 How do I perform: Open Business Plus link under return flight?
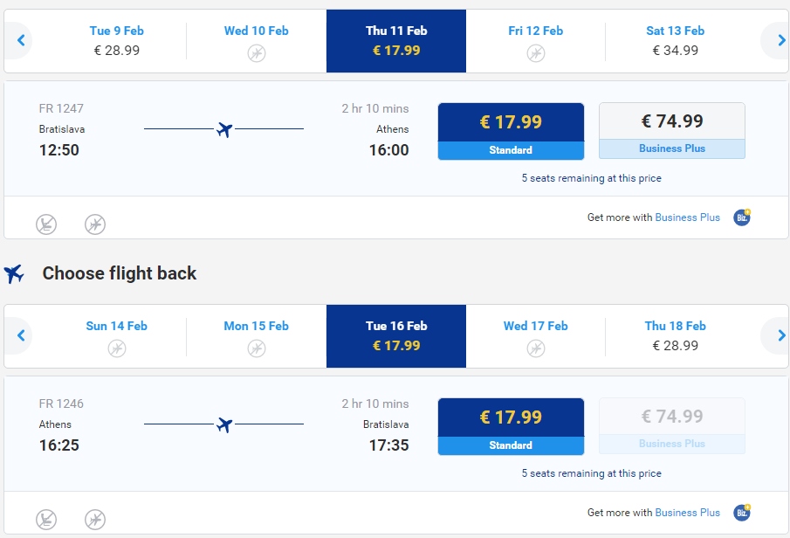[687, 513]
